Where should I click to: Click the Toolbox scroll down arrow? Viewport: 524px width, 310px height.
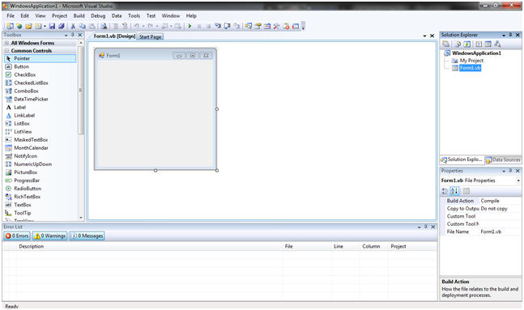coord(80,218)
